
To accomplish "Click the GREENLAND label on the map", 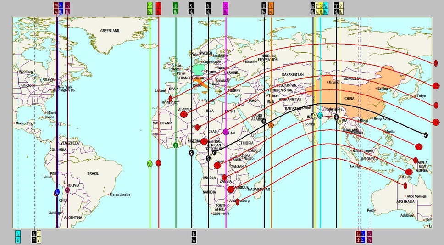I will click(110, 31).
